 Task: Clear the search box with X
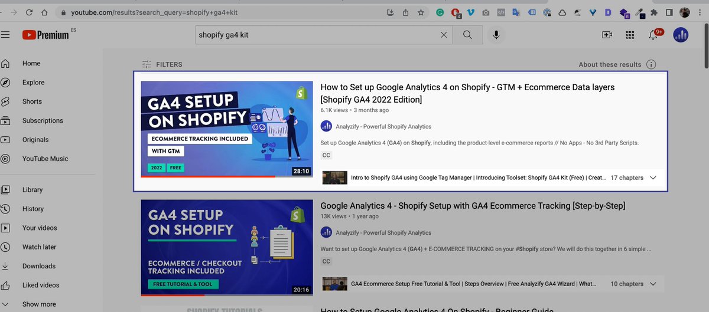pyautogui.click(x=444, y=35)
